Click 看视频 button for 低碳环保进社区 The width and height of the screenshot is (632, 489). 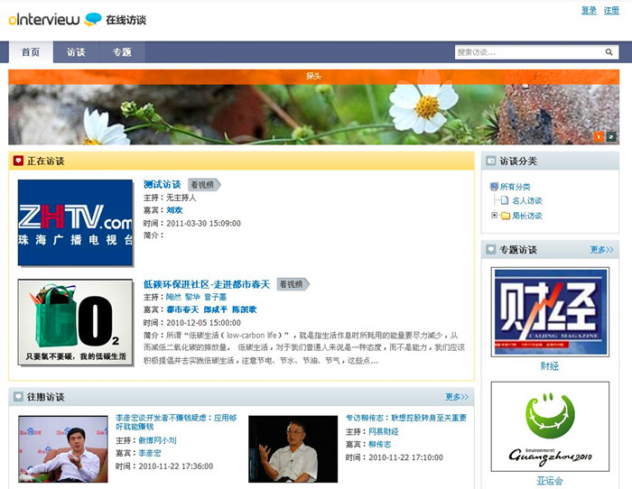[293, 284]
